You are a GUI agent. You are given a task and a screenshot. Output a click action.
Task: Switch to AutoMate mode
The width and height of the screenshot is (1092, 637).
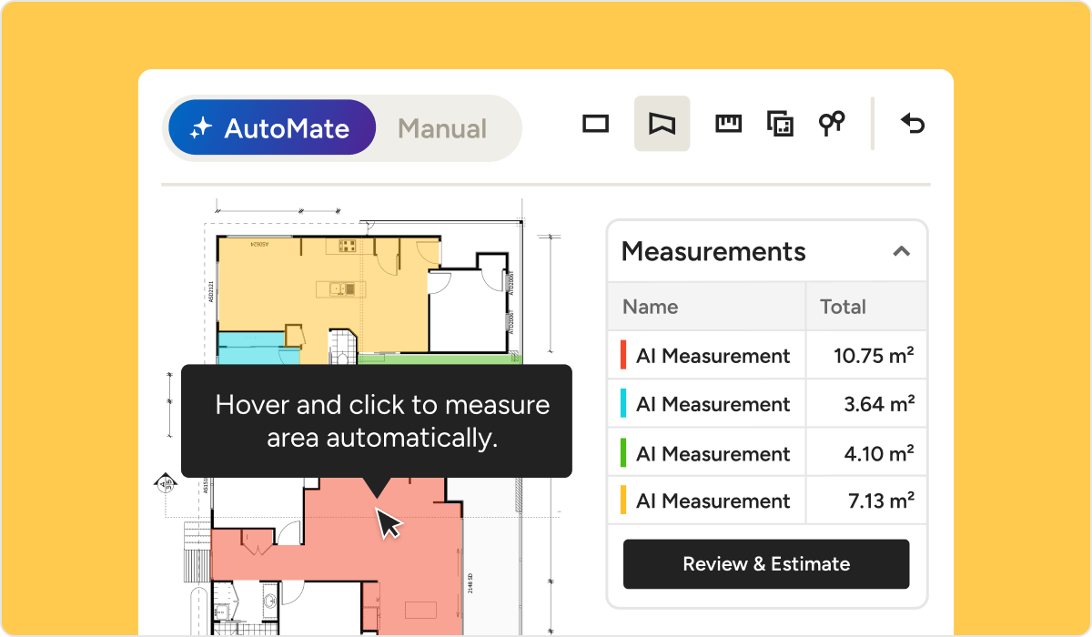tap(272, 128)
